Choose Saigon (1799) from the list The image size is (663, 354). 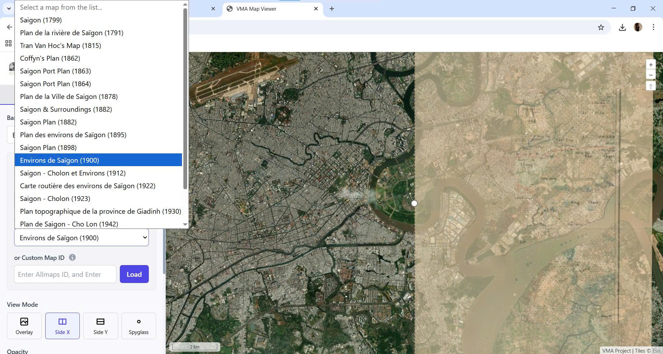coord(41,20)
